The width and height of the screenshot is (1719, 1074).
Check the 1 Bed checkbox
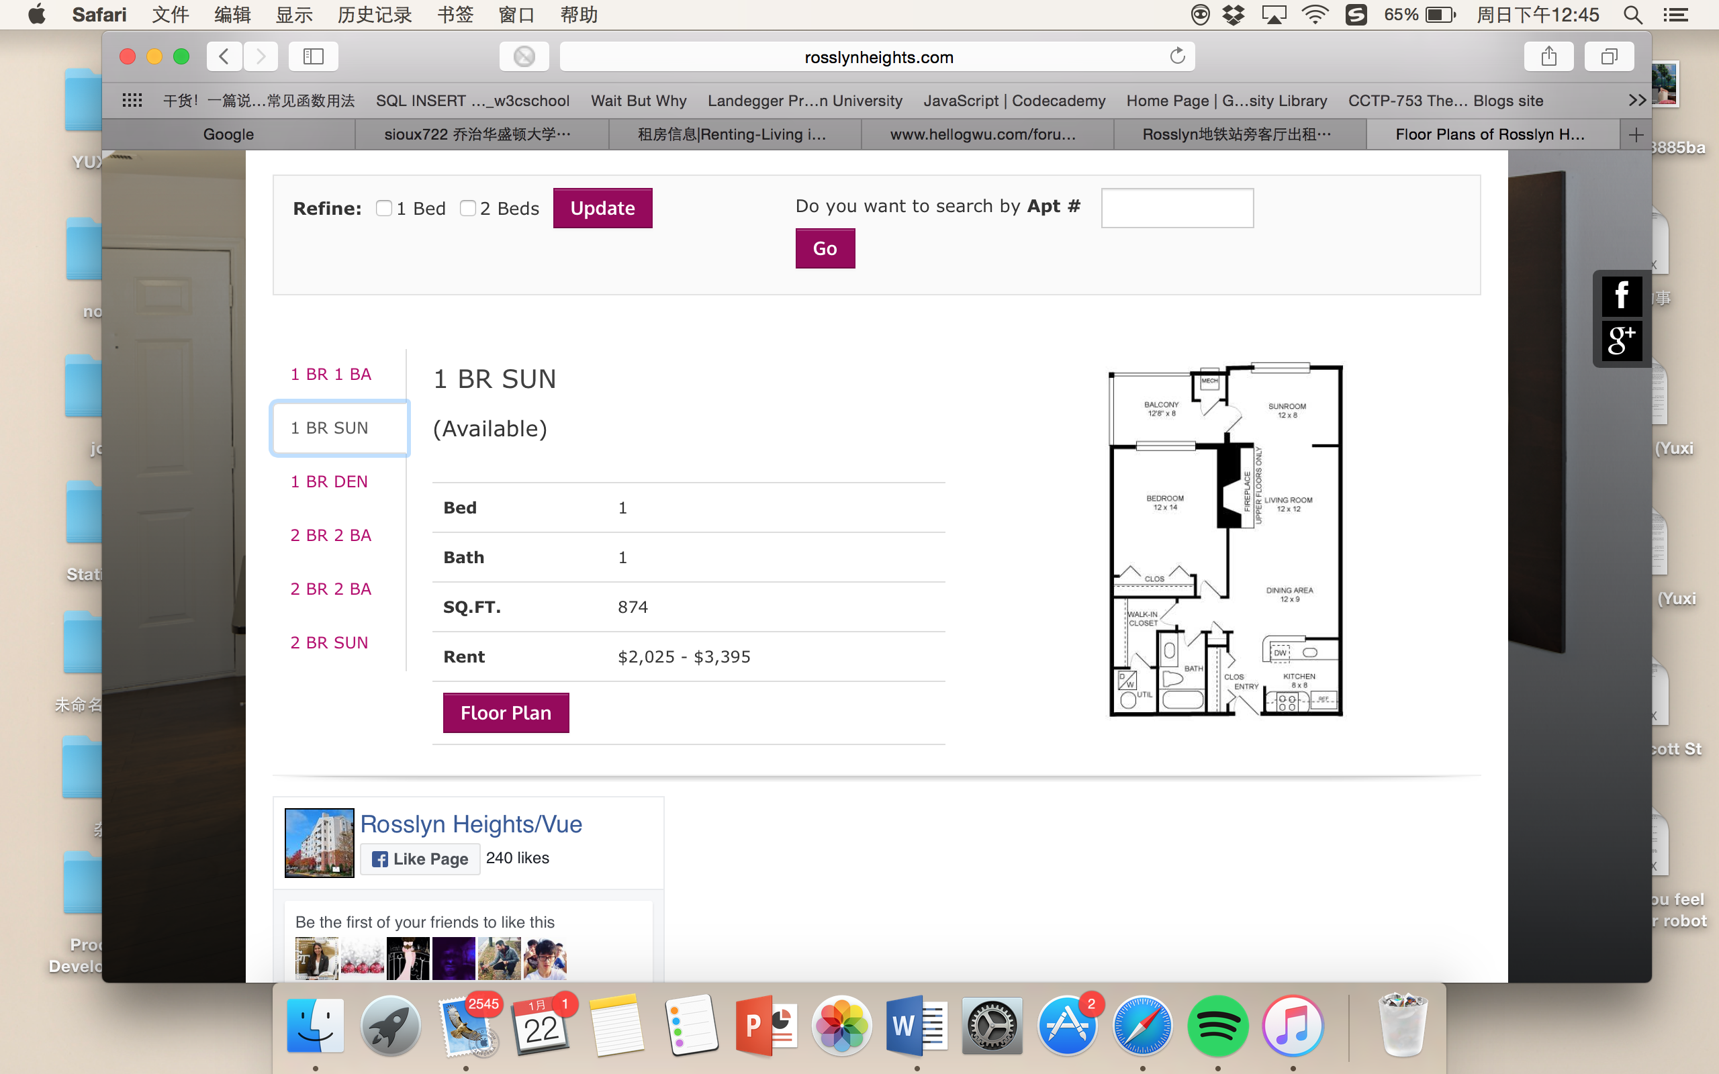(384, 208)
